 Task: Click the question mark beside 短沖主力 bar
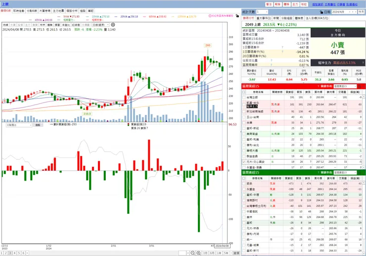point(363,63)
